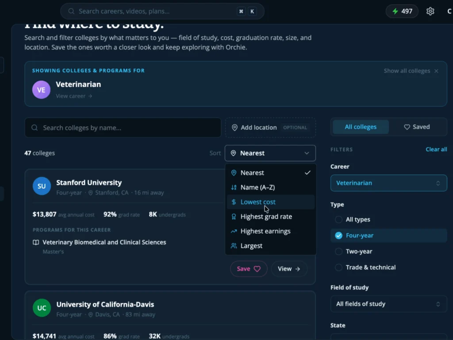
Task: Sort colleges by Highest grad rate
Action: 270,216
